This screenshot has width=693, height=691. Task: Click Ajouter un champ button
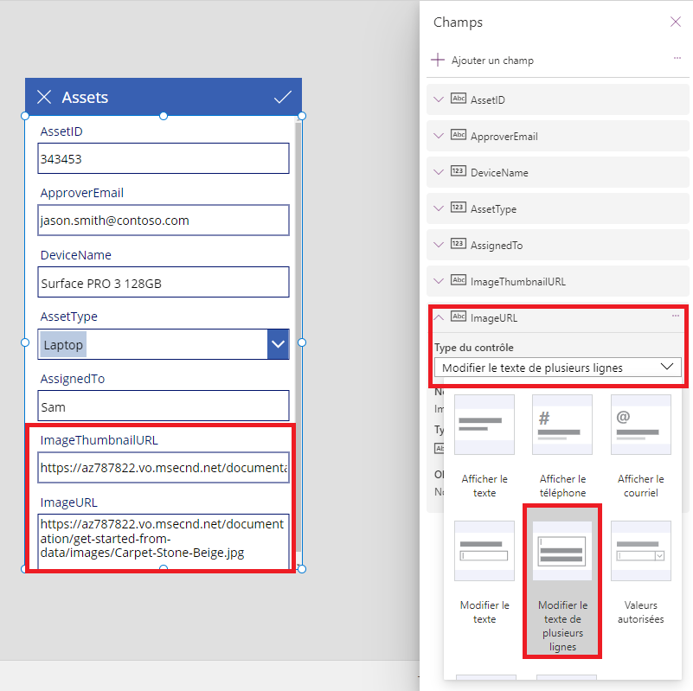coord(482,60)
